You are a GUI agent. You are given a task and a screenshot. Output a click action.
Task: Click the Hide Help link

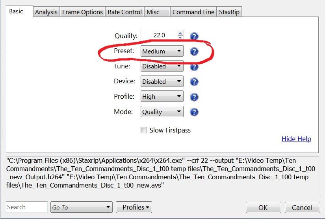296,139
